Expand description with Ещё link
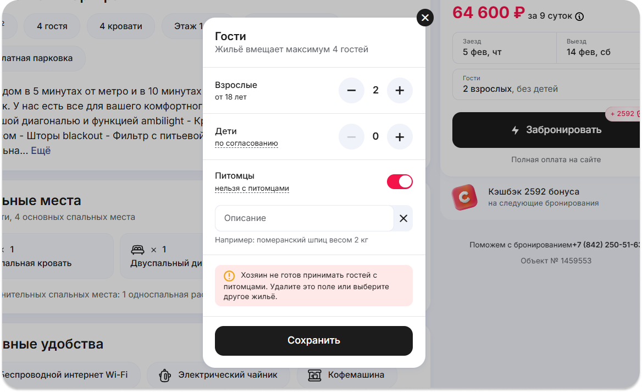 coord(41,151)
